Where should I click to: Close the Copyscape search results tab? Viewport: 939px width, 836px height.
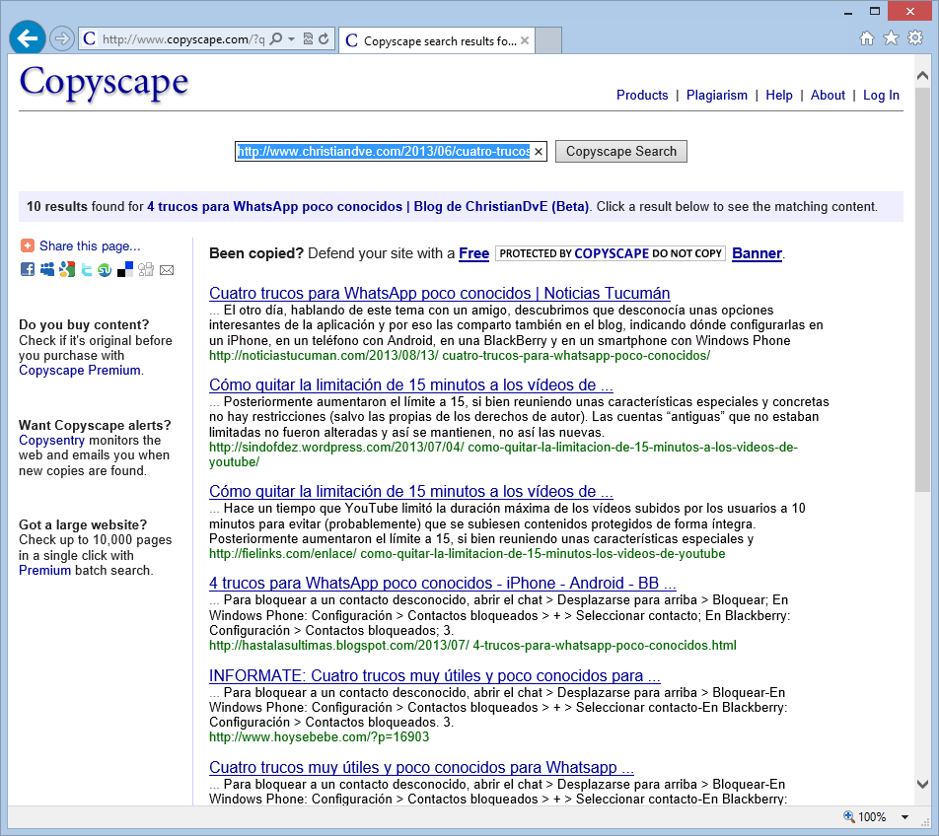point(525,40)
